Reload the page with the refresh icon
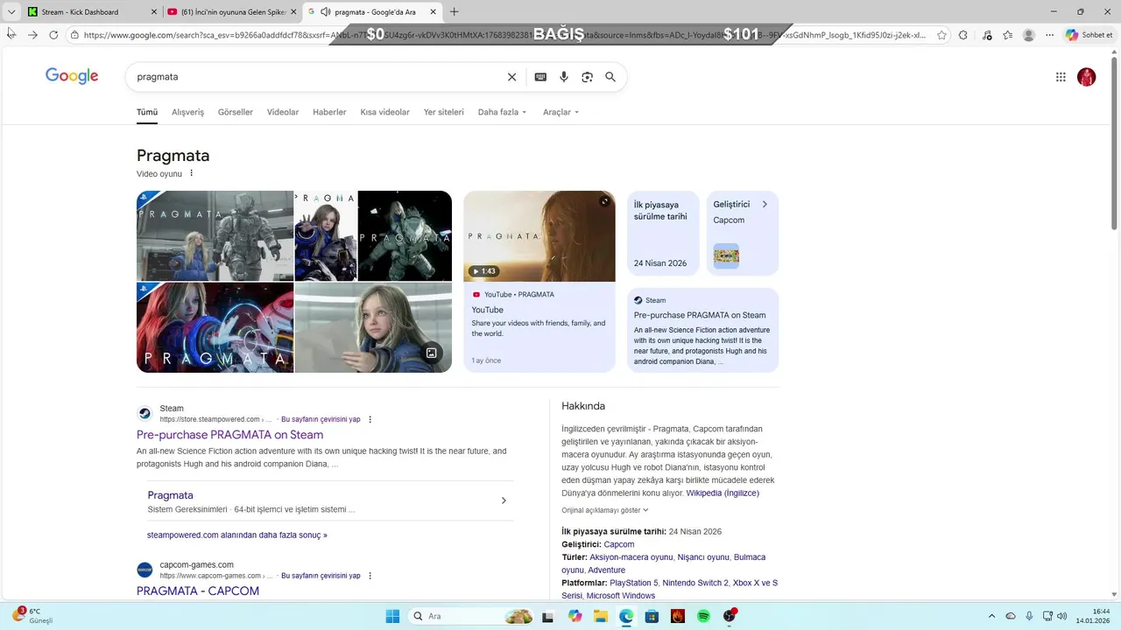Viewport: 1121px width, 630px height. [x=53, y=35]
